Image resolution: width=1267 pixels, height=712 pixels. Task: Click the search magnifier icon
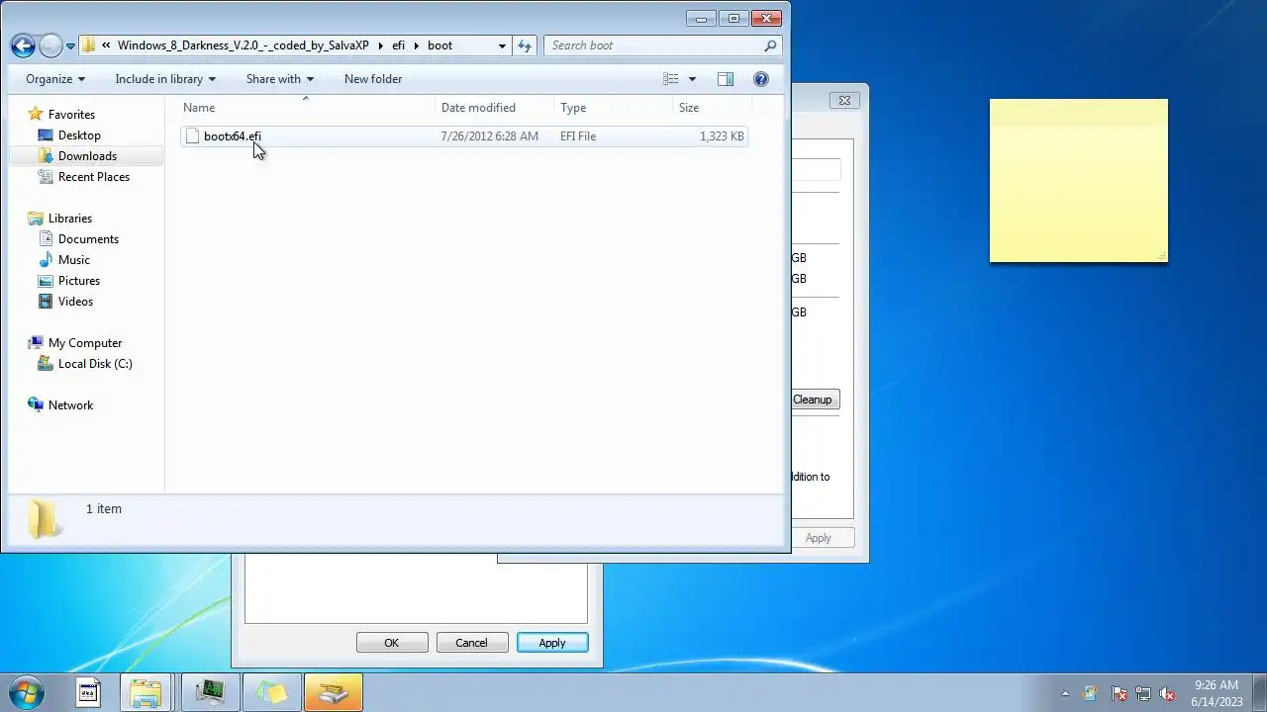tap(770, 45)
